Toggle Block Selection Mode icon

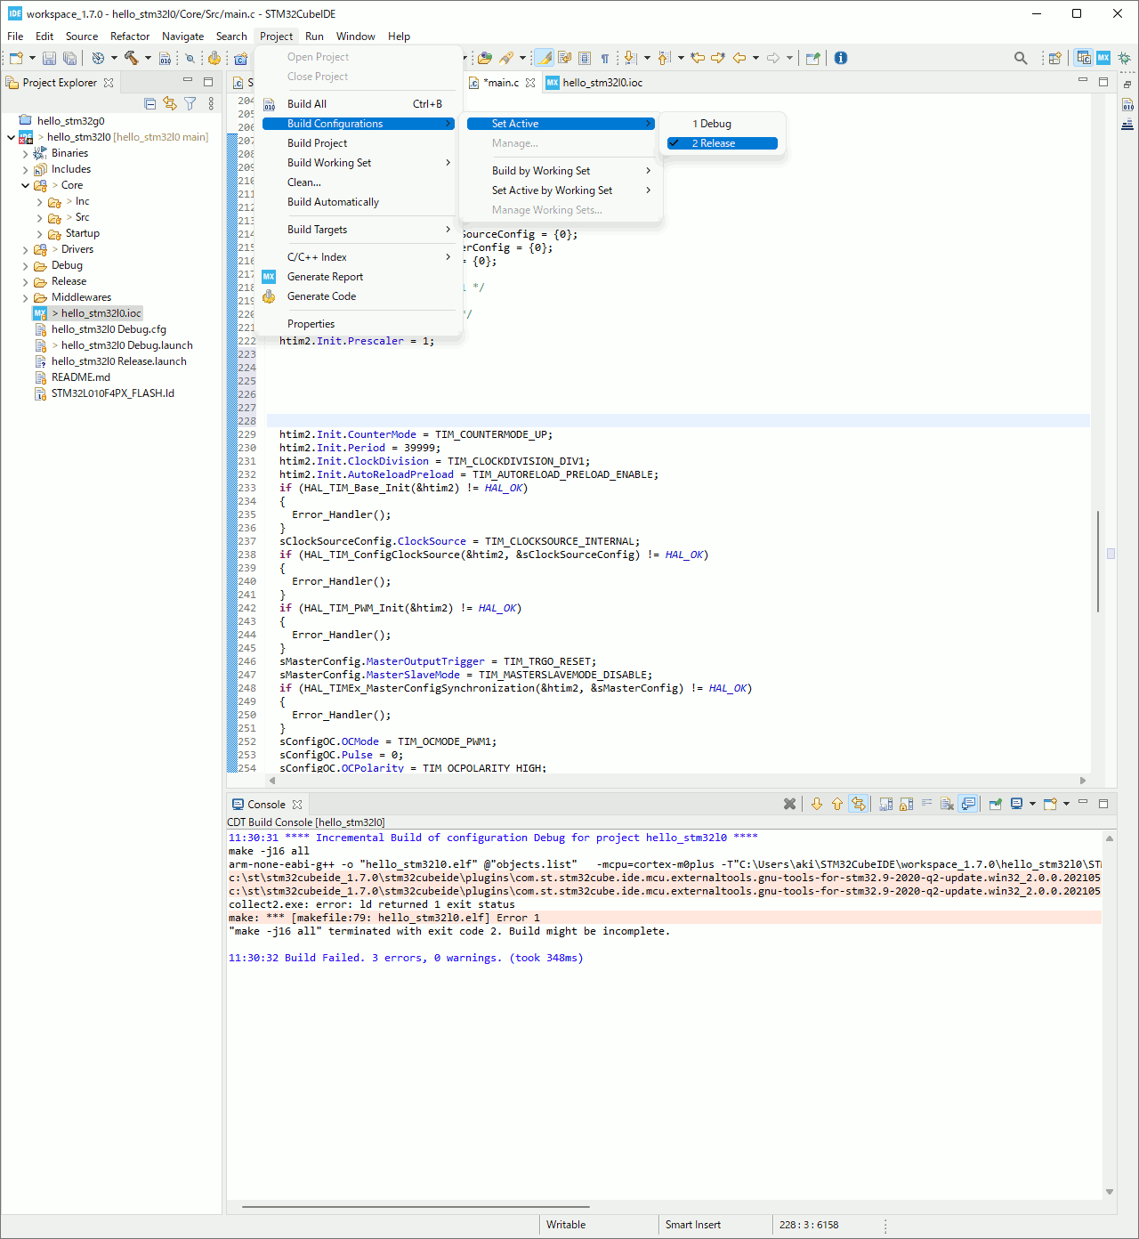point(585,58)
